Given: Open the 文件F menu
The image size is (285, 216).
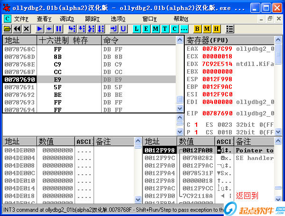Looking at the screenshot, I should [x=21, y=19].
